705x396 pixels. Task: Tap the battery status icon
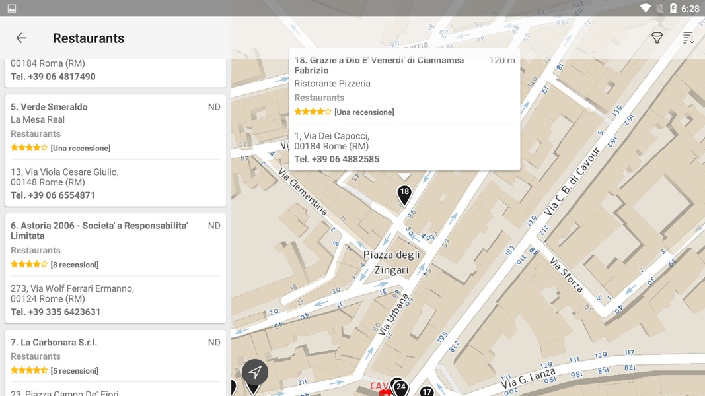click(673, 8)
